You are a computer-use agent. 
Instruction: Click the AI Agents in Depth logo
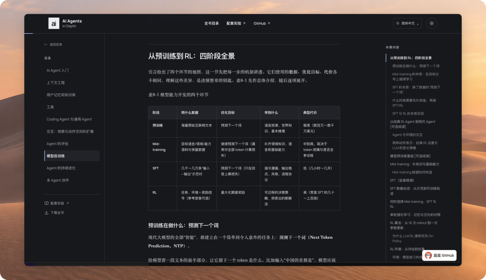pos(65,23)
